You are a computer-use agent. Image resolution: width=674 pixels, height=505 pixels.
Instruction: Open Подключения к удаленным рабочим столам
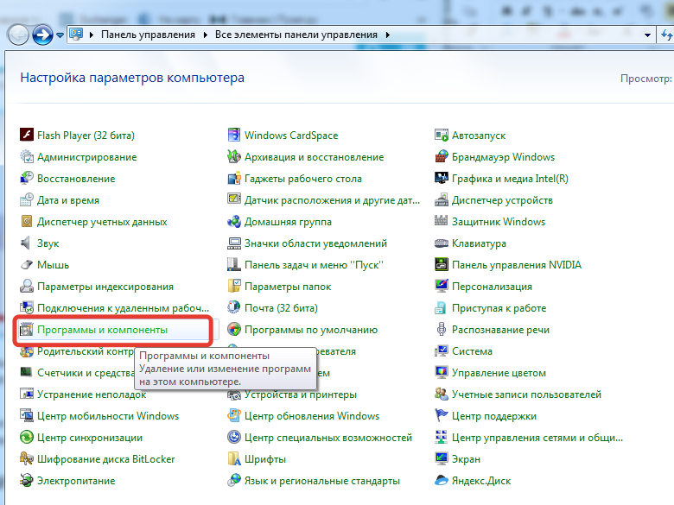point(123,308)
